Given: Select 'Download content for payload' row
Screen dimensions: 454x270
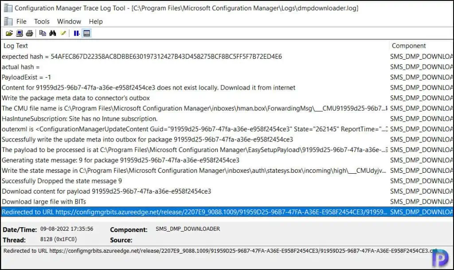Looking at the screenshot, I should [x=227, y=191].
